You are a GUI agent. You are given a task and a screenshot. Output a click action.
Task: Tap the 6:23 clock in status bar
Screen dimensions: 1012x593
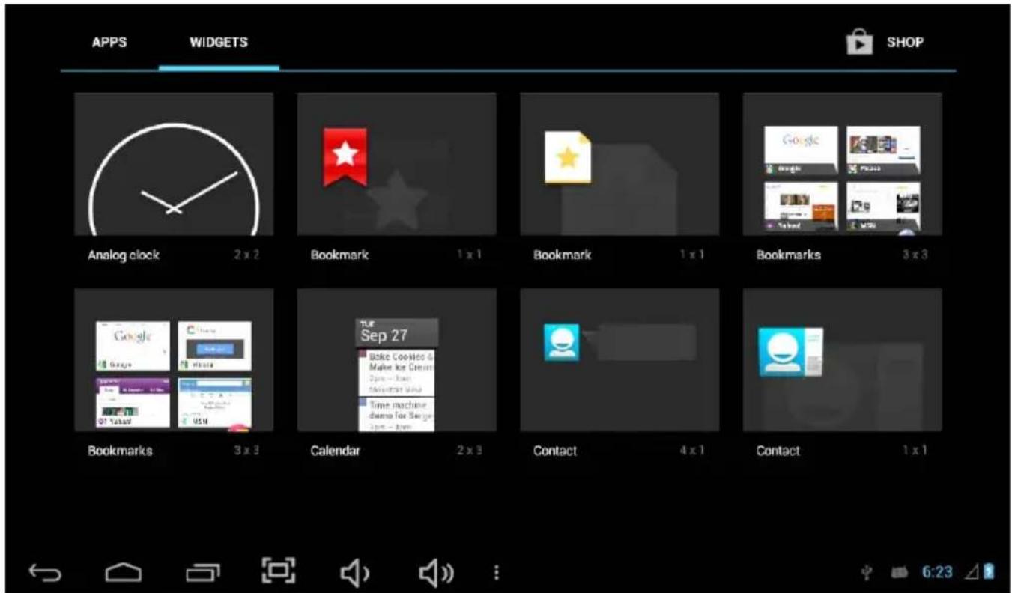point(936,573)
